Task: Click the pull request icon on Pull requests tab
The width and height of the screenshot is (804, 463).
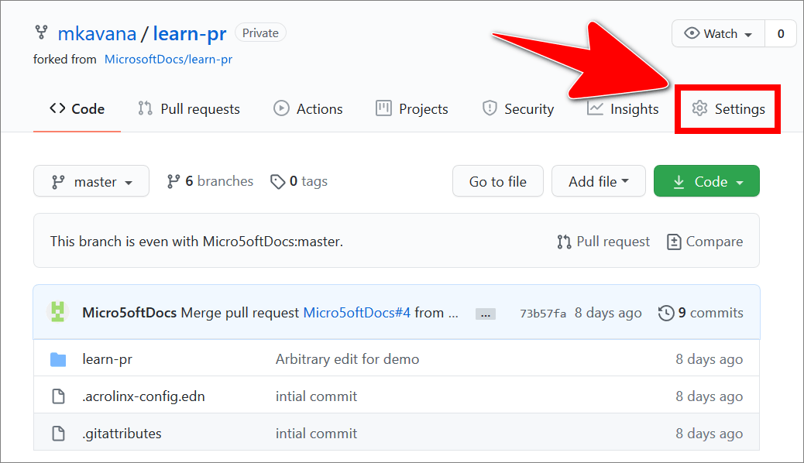Action: tap(145, 108)
